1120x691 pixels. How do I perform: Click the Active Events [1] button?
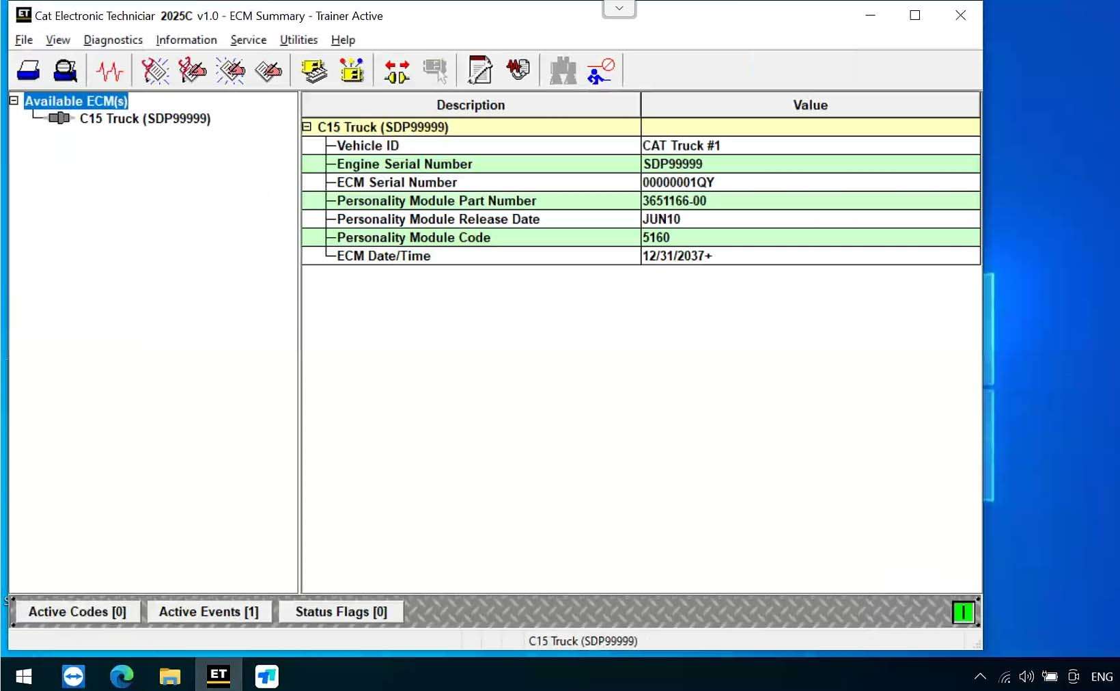point(208,612)
